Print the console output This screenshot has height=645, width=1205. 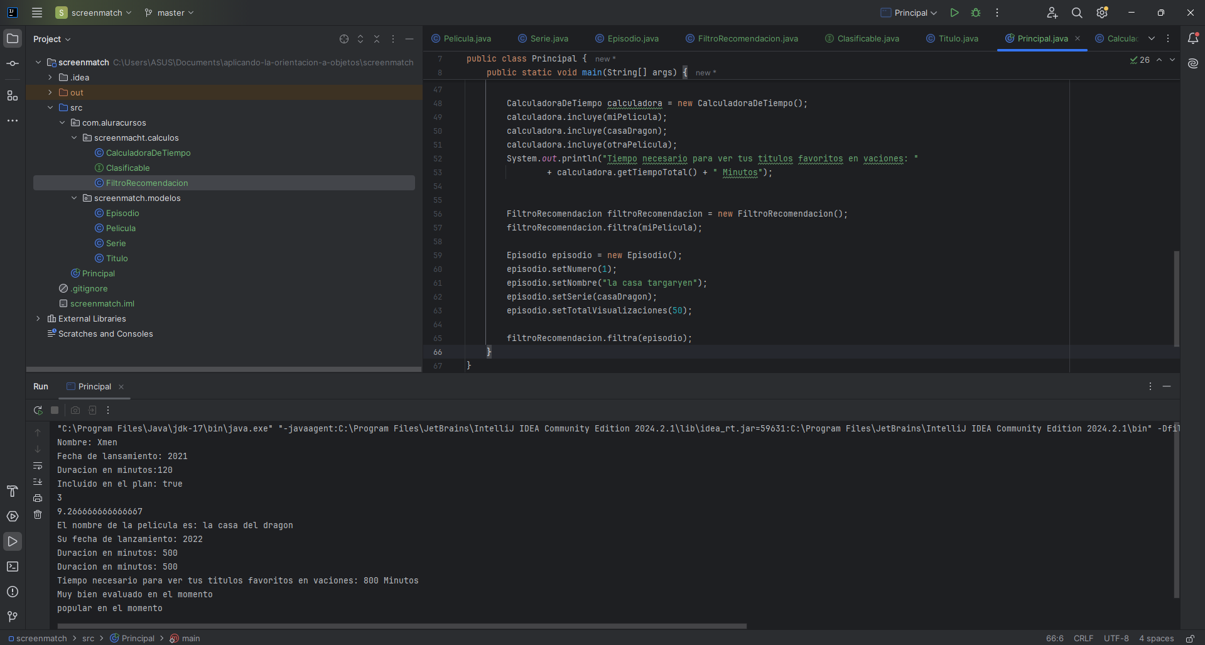[x=38, y=498]
